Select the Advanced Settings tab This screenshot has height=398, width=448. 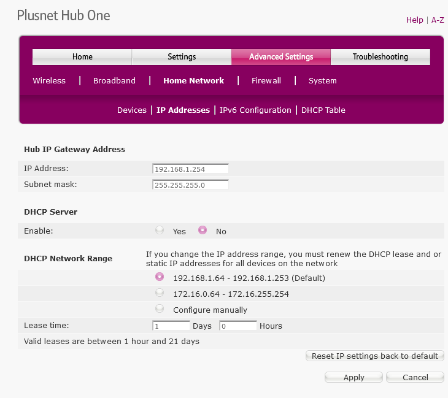pos(281,57)
